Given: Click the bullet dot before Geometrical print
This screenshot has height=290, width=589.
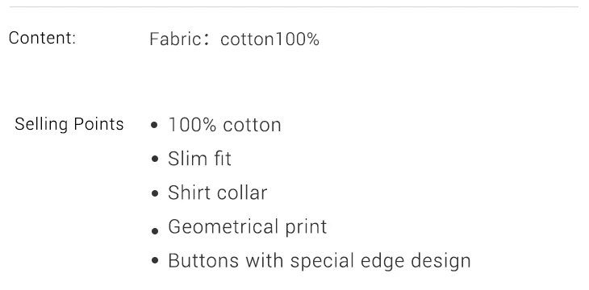Looking at the screenshot, I should [154, 231].
